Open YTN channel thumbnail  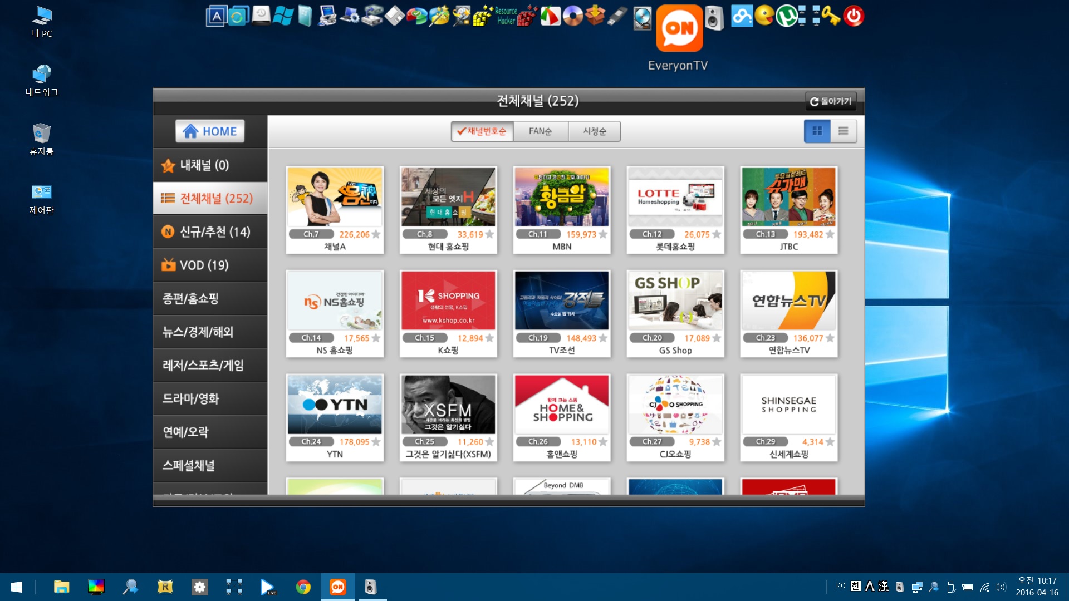(335, 404)
